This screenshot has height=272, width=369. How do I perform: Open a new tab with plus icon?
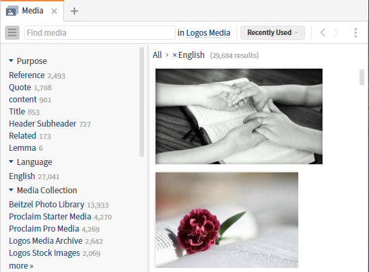[x=74, y=11]
